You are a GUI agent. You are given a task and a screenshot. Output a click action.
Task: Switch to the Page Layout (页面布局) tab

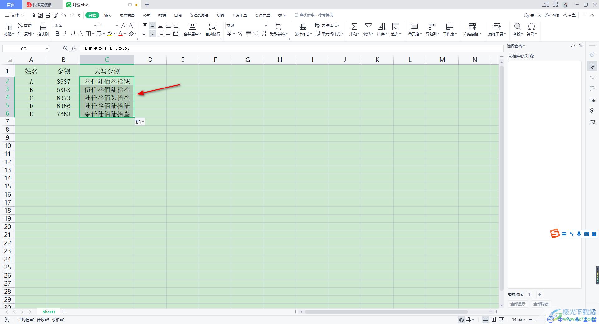[127, 15]
